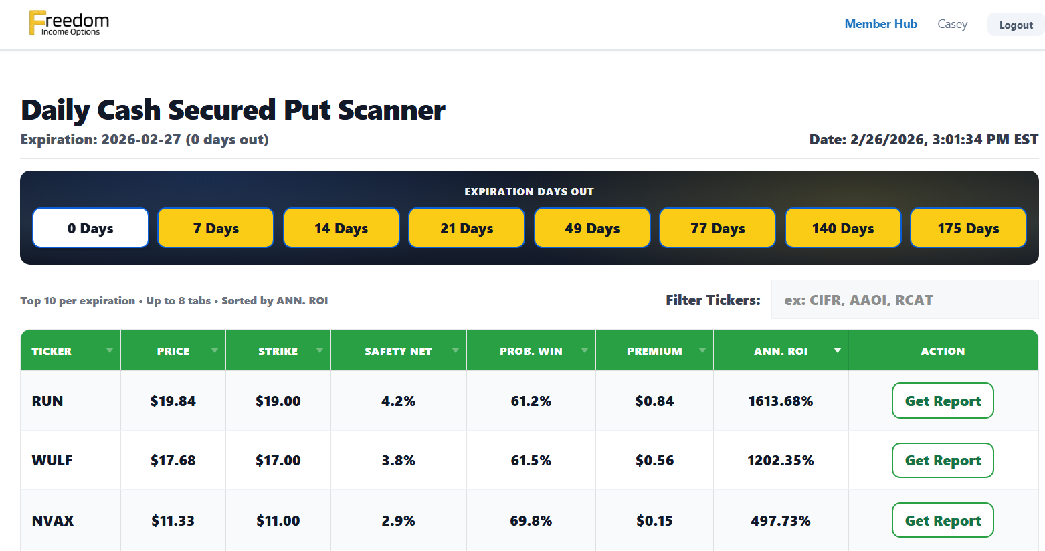Select the 77 Days expiration tab
The image size is (1045, 551).
(717, 227)
